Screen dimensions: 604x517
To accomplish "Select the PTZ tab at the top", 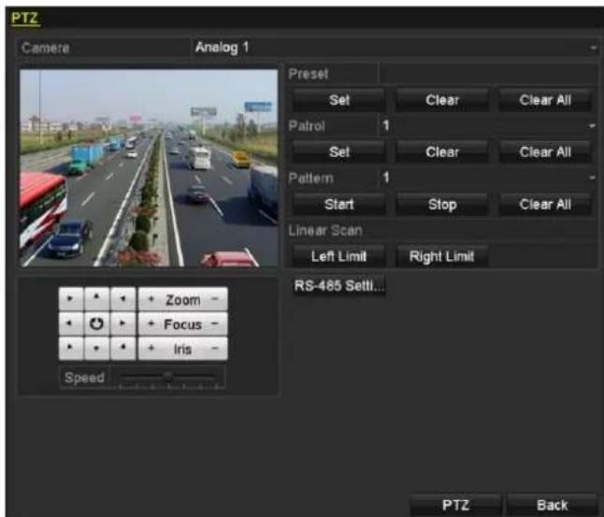I will click(24, 18).
